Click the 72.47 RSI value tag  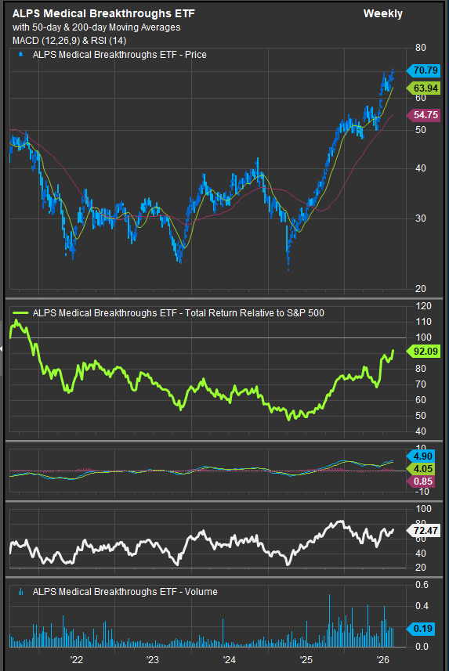point(423,531)
